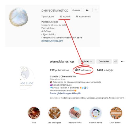Open the pierredeluneshop.com link
Screen dimensions: 134x134
[x=52, y=41]
